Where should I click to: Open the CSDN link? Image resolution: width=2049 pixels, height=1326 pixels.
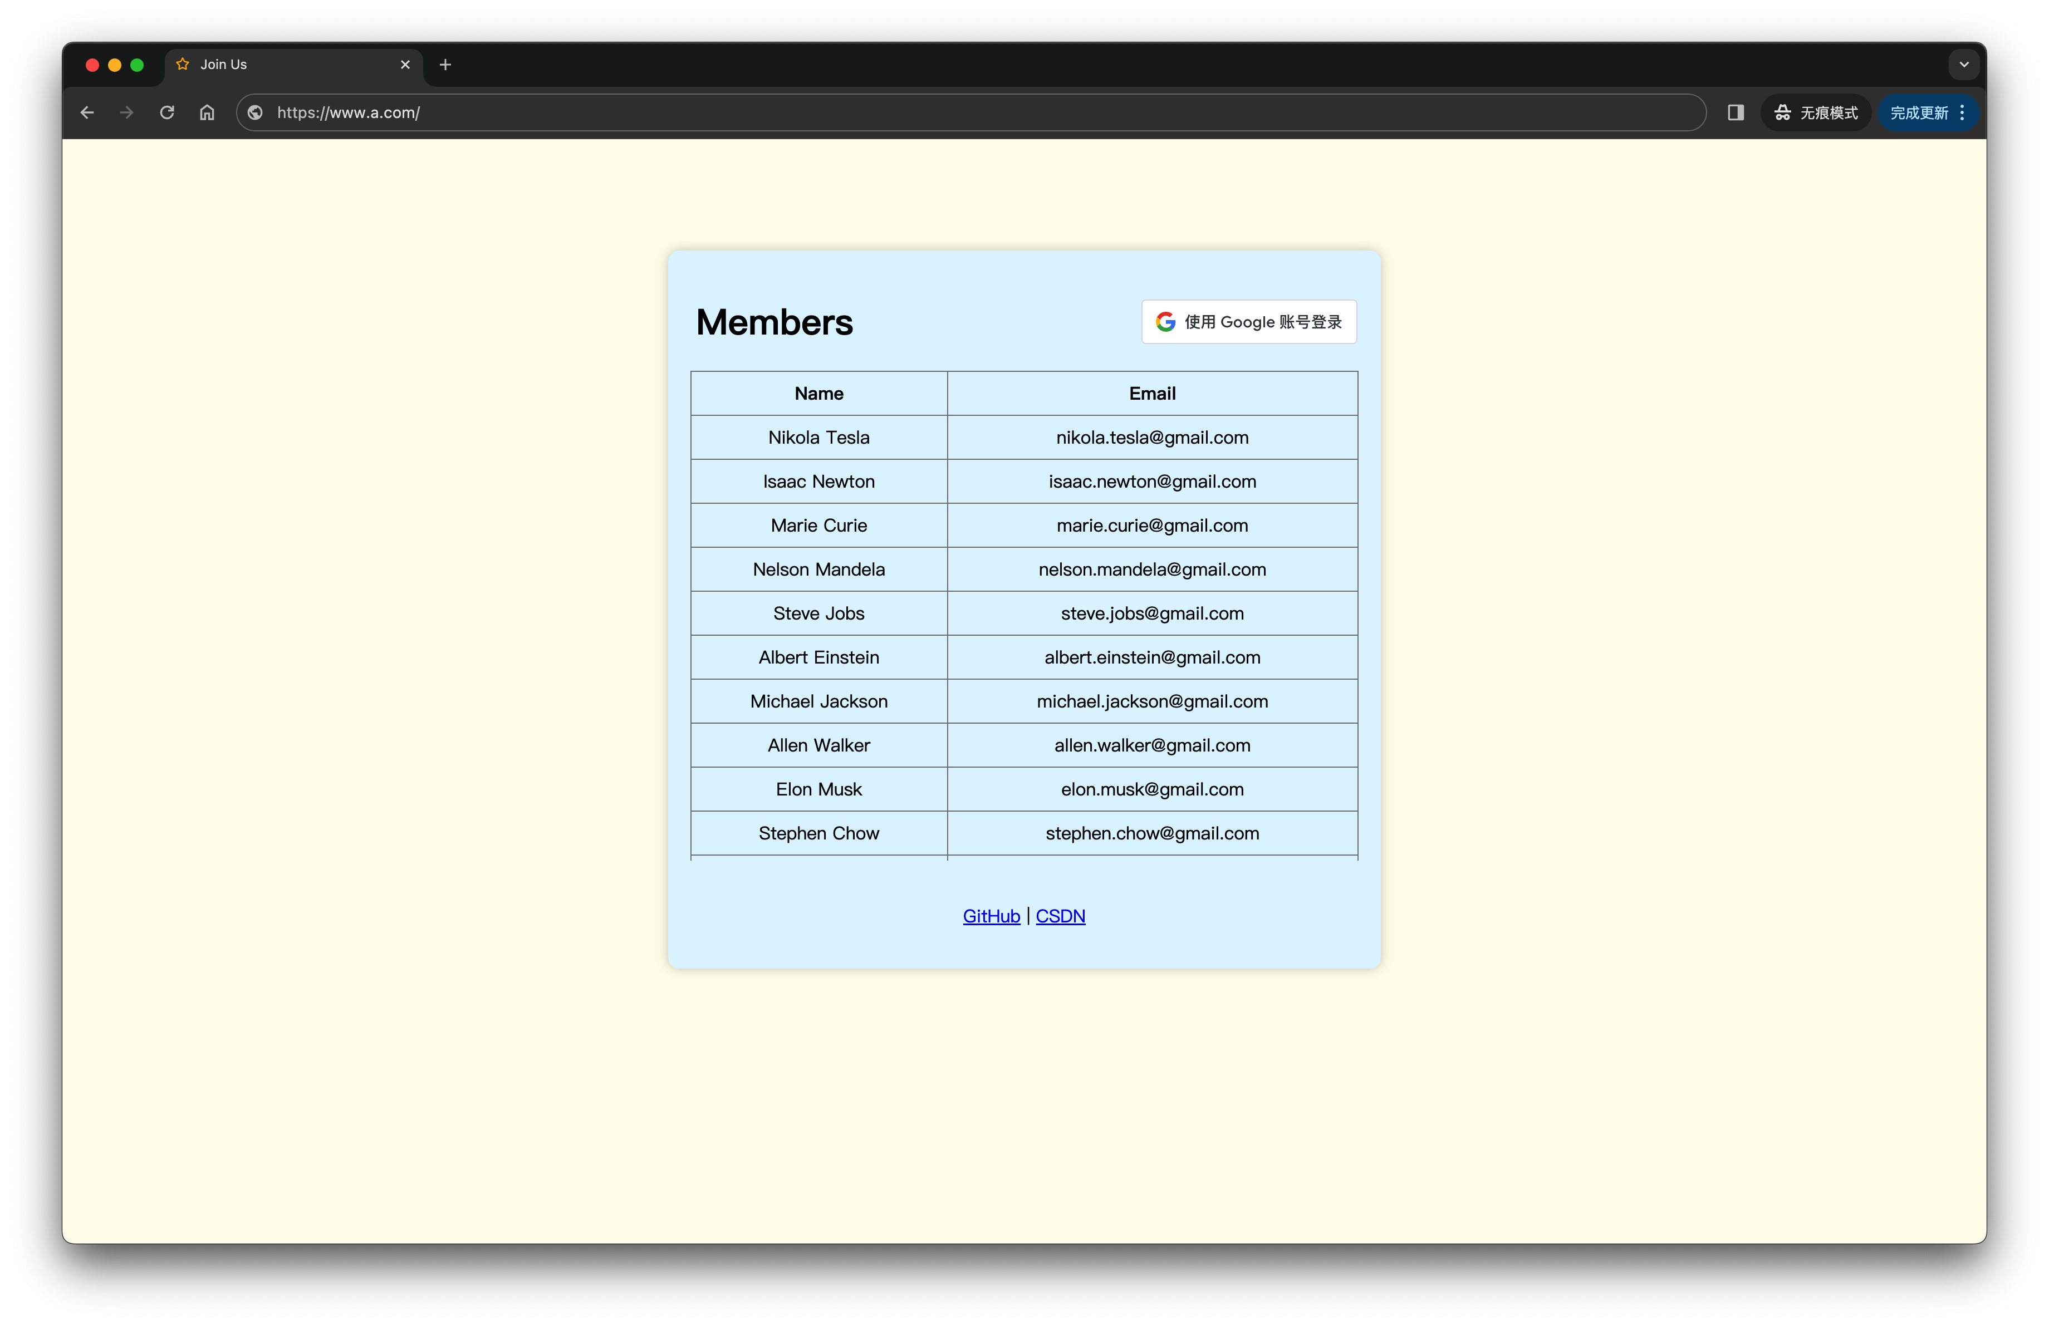[x=1060, y=916]
